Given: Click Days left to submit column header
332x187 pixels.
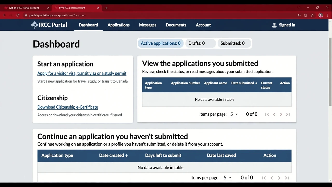Looking at the screenshot, I should tap(163, 155).
